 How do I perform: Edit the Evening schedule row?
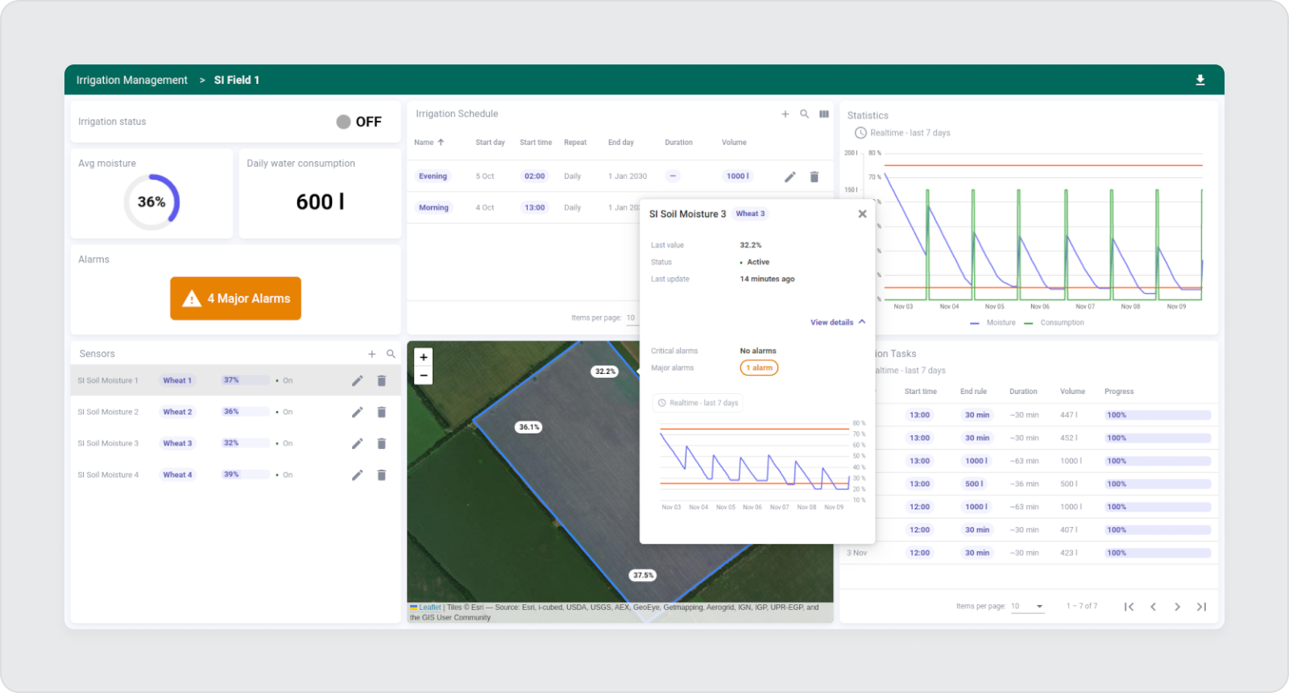point(790,176)
